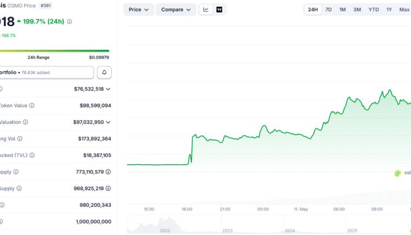
Task: Click the 2022 area in the history navigator
Action: pos(165,231)
